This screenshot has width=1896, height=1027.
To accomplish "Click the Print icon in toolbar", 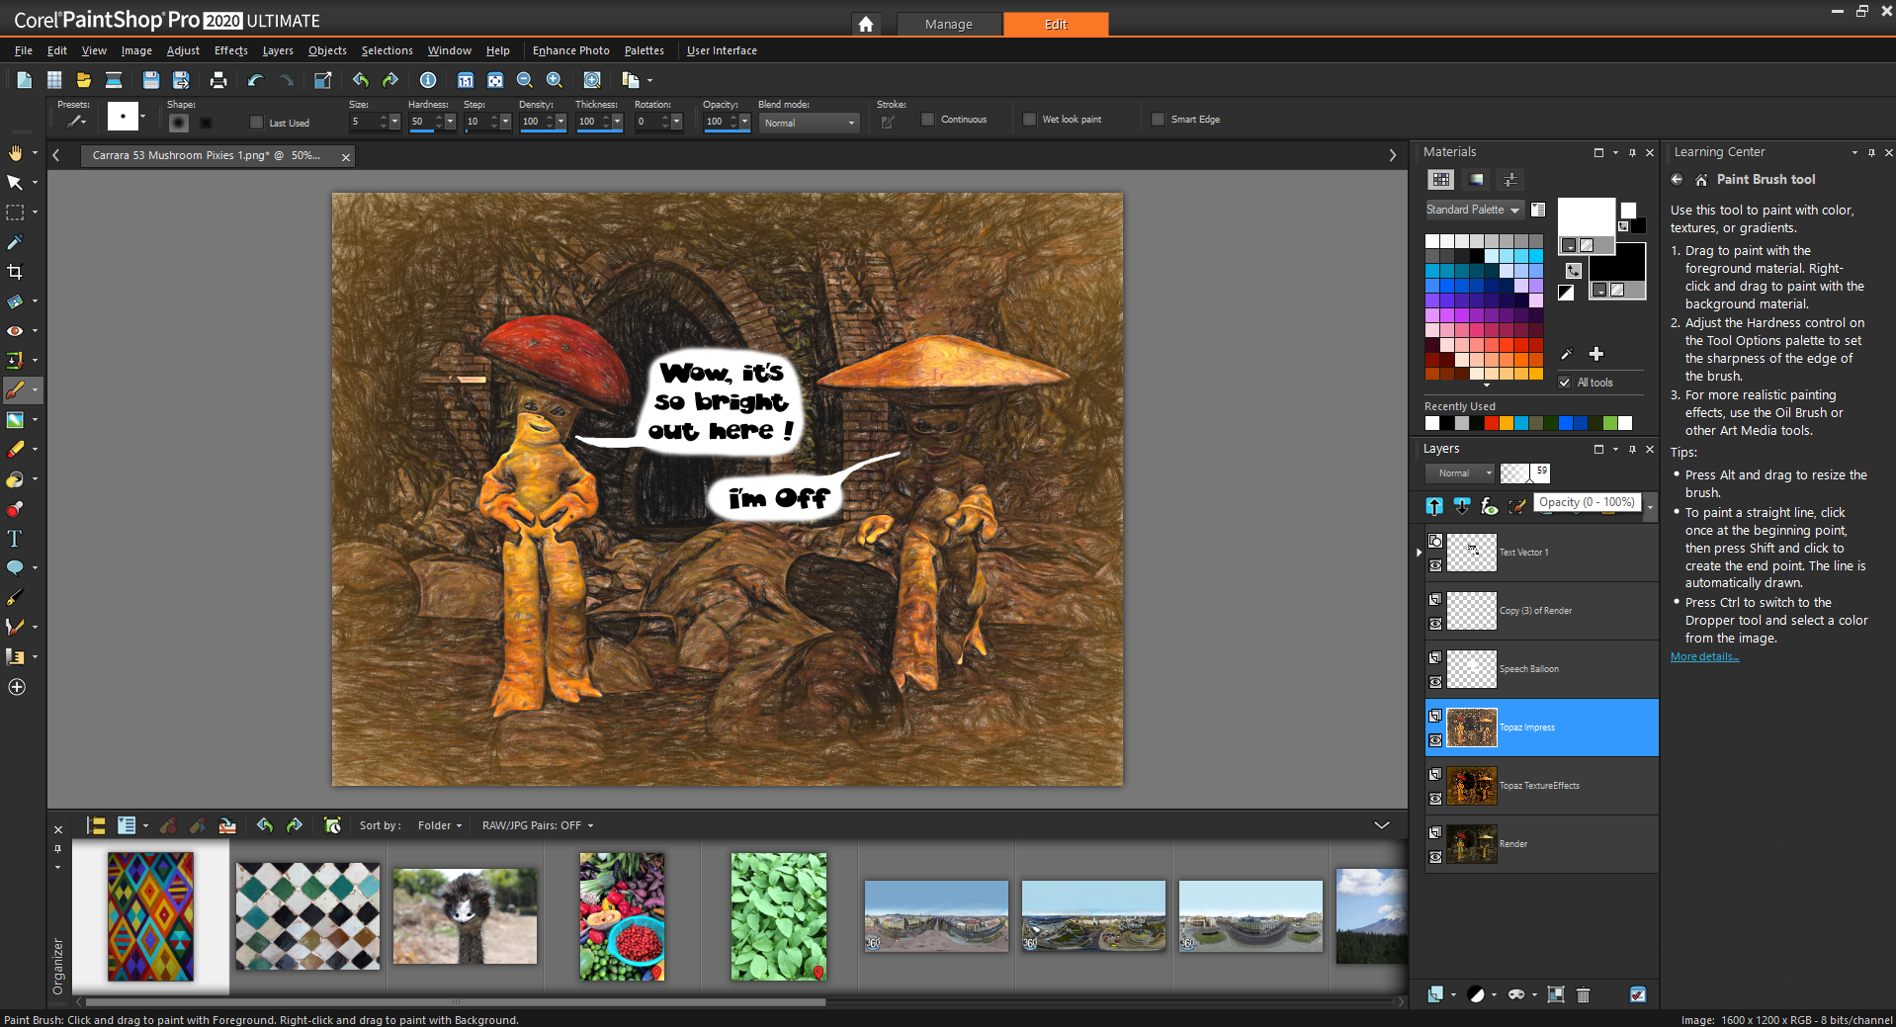I will (218, 80).
